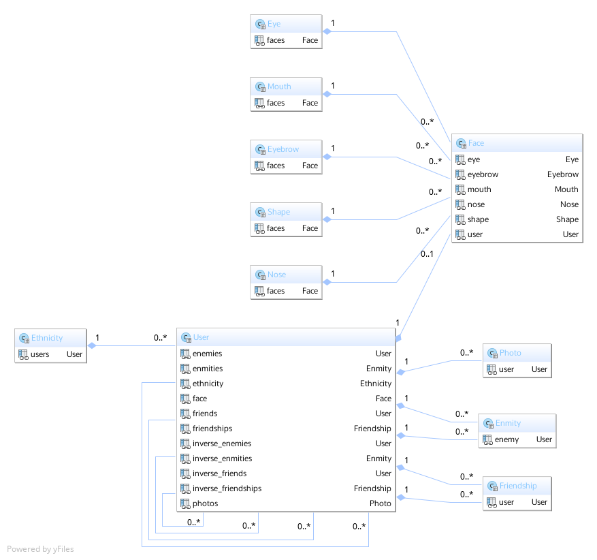Click the field icon beside user in Face
The width and height of the screenshot is (597, 560).
click(x=460, y=234)
